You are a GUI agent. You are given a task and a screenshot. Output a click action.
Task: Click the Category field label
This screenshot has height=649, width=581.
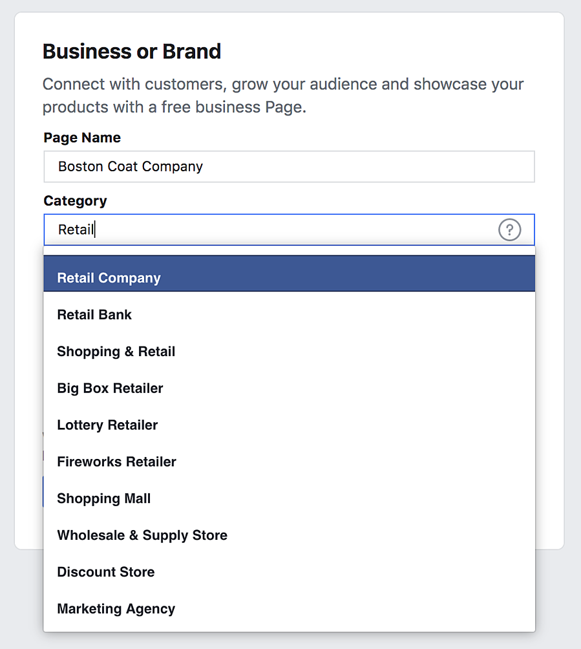[75, 201]
